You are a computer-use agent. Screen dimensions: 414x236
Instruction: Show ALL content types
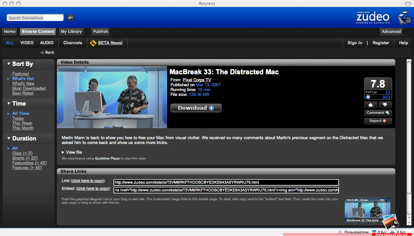click(10, 43)
